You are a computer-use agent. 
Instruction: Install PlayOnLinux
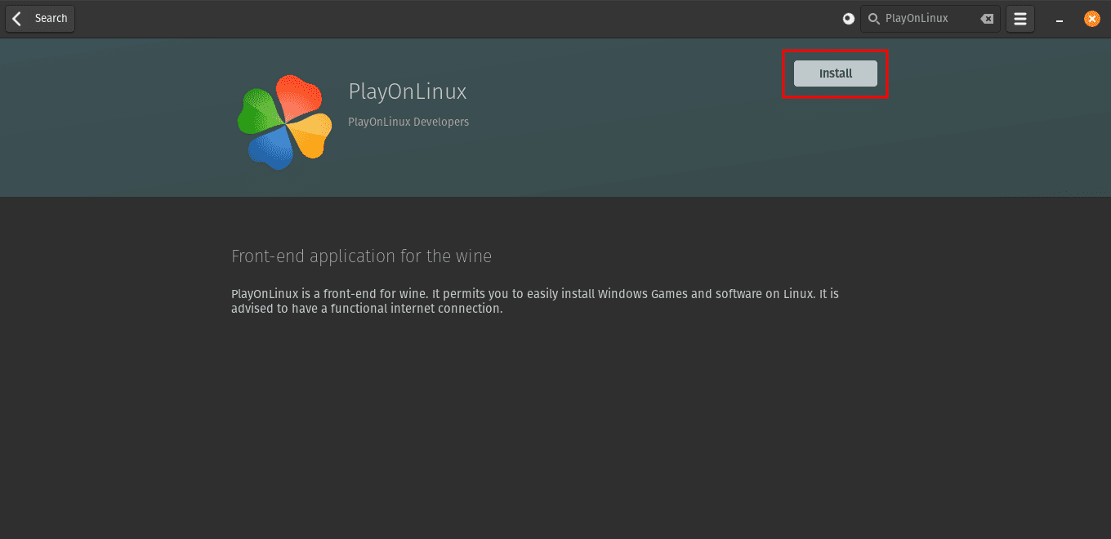pos(835,73)
